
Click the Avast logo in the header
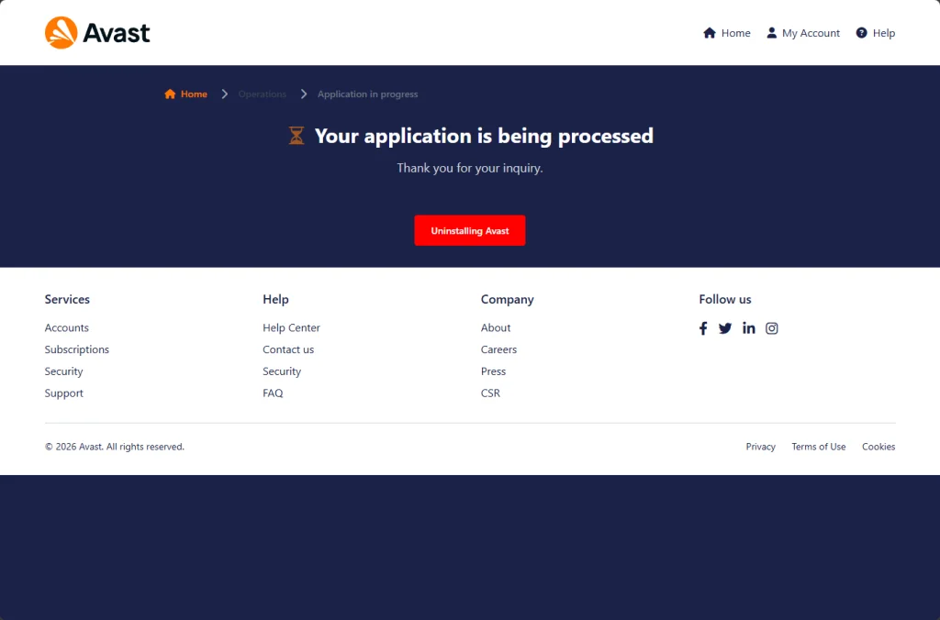pos(96,32)
